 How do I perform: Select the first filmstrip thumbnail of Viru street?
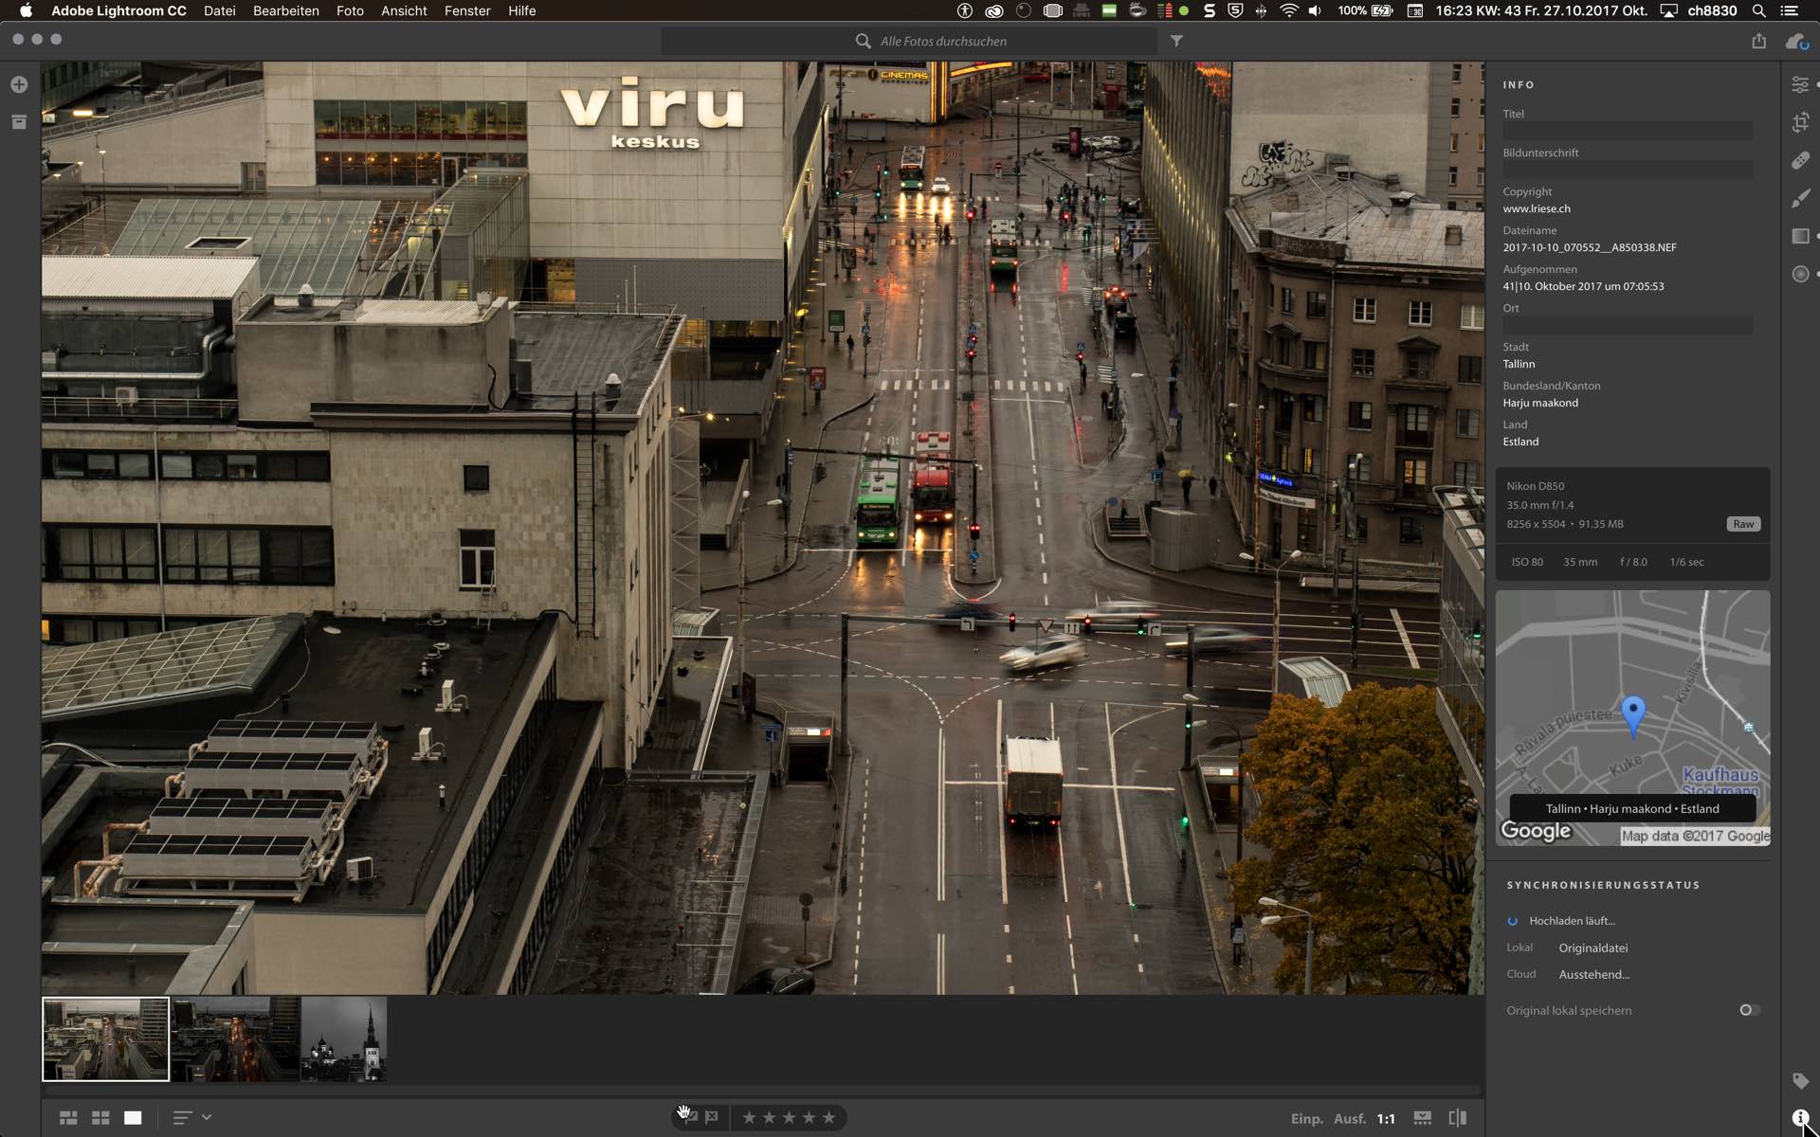coord(106,1038)
